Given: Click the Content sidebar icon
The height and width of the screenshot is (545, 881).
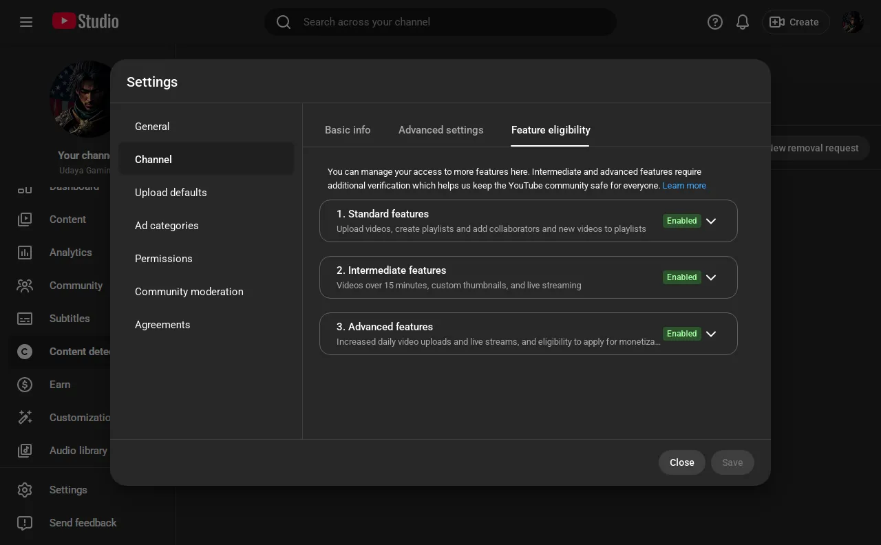Looking at the screenshot, I should tap(25, 220).
